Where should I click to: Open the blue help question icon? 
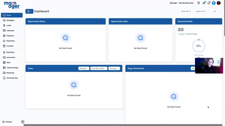click(x=214, y=3)
